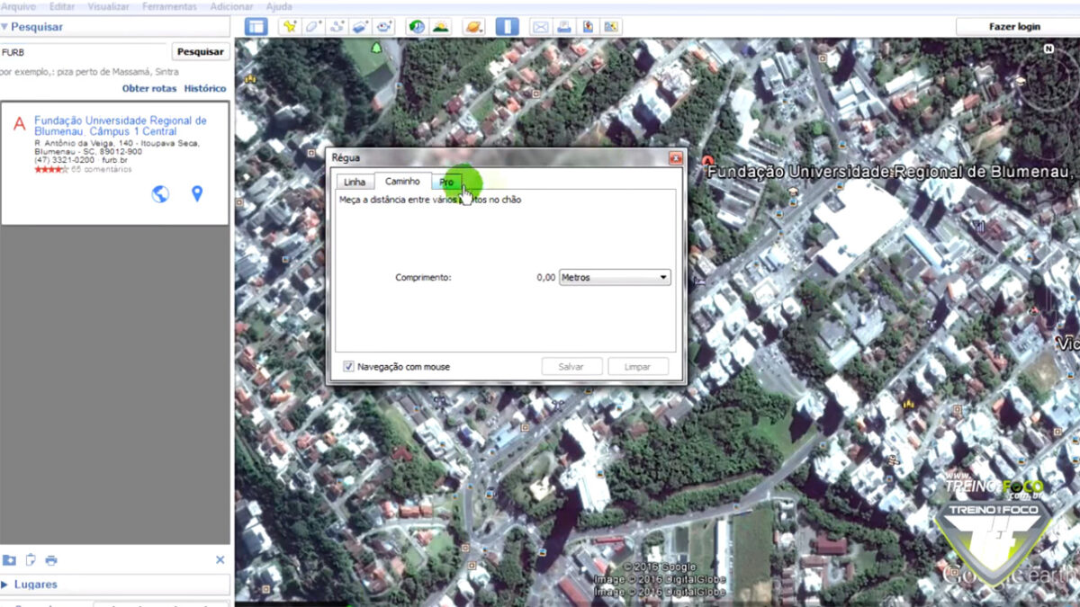
Task: Open the Visualizar menu
Action: 108,6
